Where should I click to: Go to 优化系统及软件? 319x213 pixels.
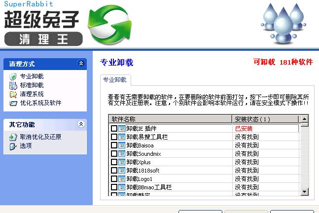tap(41, 103)
